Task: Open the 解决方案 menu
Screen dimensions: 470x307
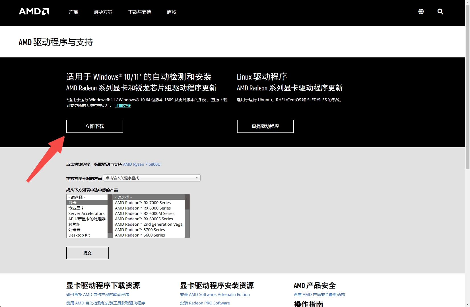Action: pyautogui.click(x=103, y=12)
